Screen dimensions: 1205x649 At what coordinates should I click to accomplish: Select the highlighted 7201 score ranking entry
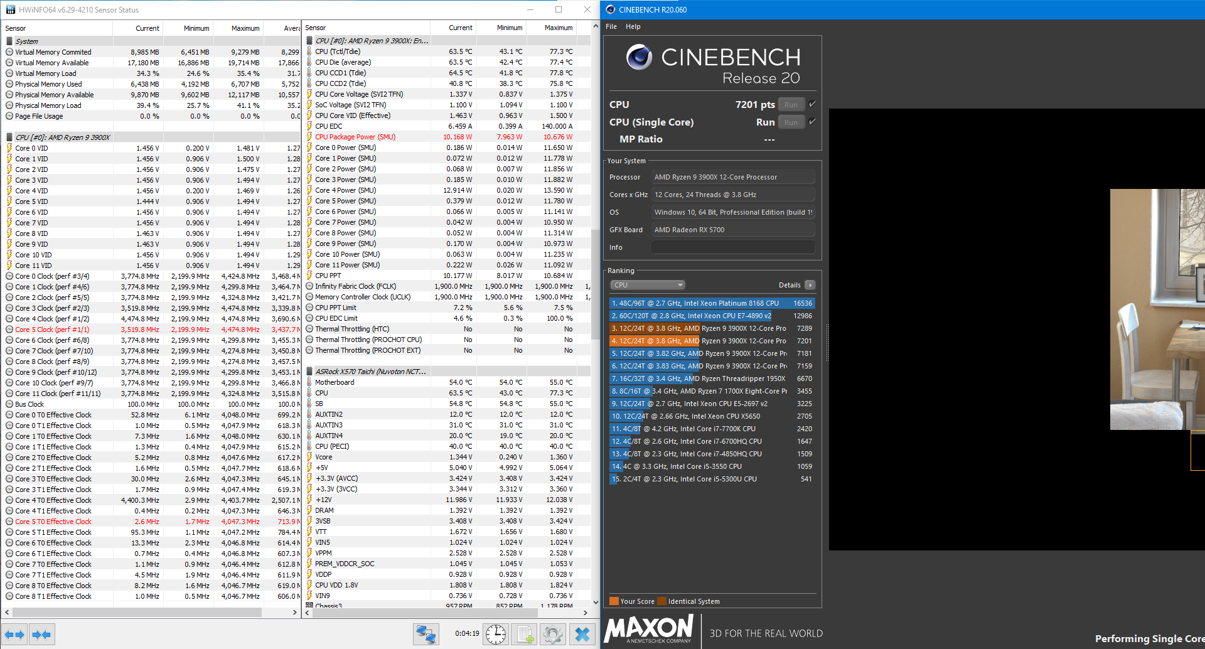(712, 341)
